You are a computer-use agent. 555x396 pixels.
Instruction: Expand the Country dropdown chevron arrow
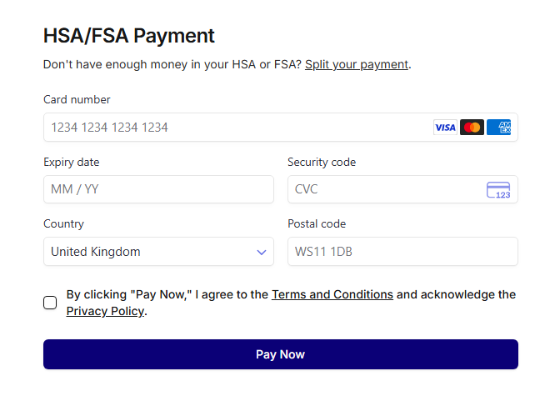[x=262, y=252]
